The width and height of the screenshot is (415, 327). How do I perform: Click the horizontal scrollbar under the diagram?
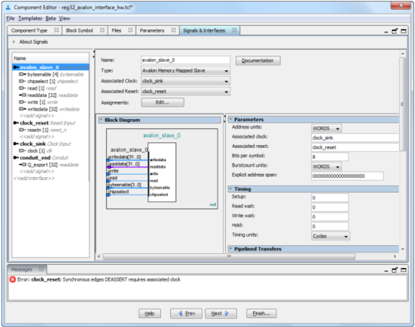(229, 257)
